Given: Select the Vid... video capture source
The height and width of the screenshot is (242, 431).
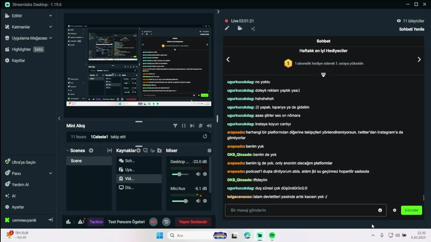Looking at the screenshot, I should 139,178.
